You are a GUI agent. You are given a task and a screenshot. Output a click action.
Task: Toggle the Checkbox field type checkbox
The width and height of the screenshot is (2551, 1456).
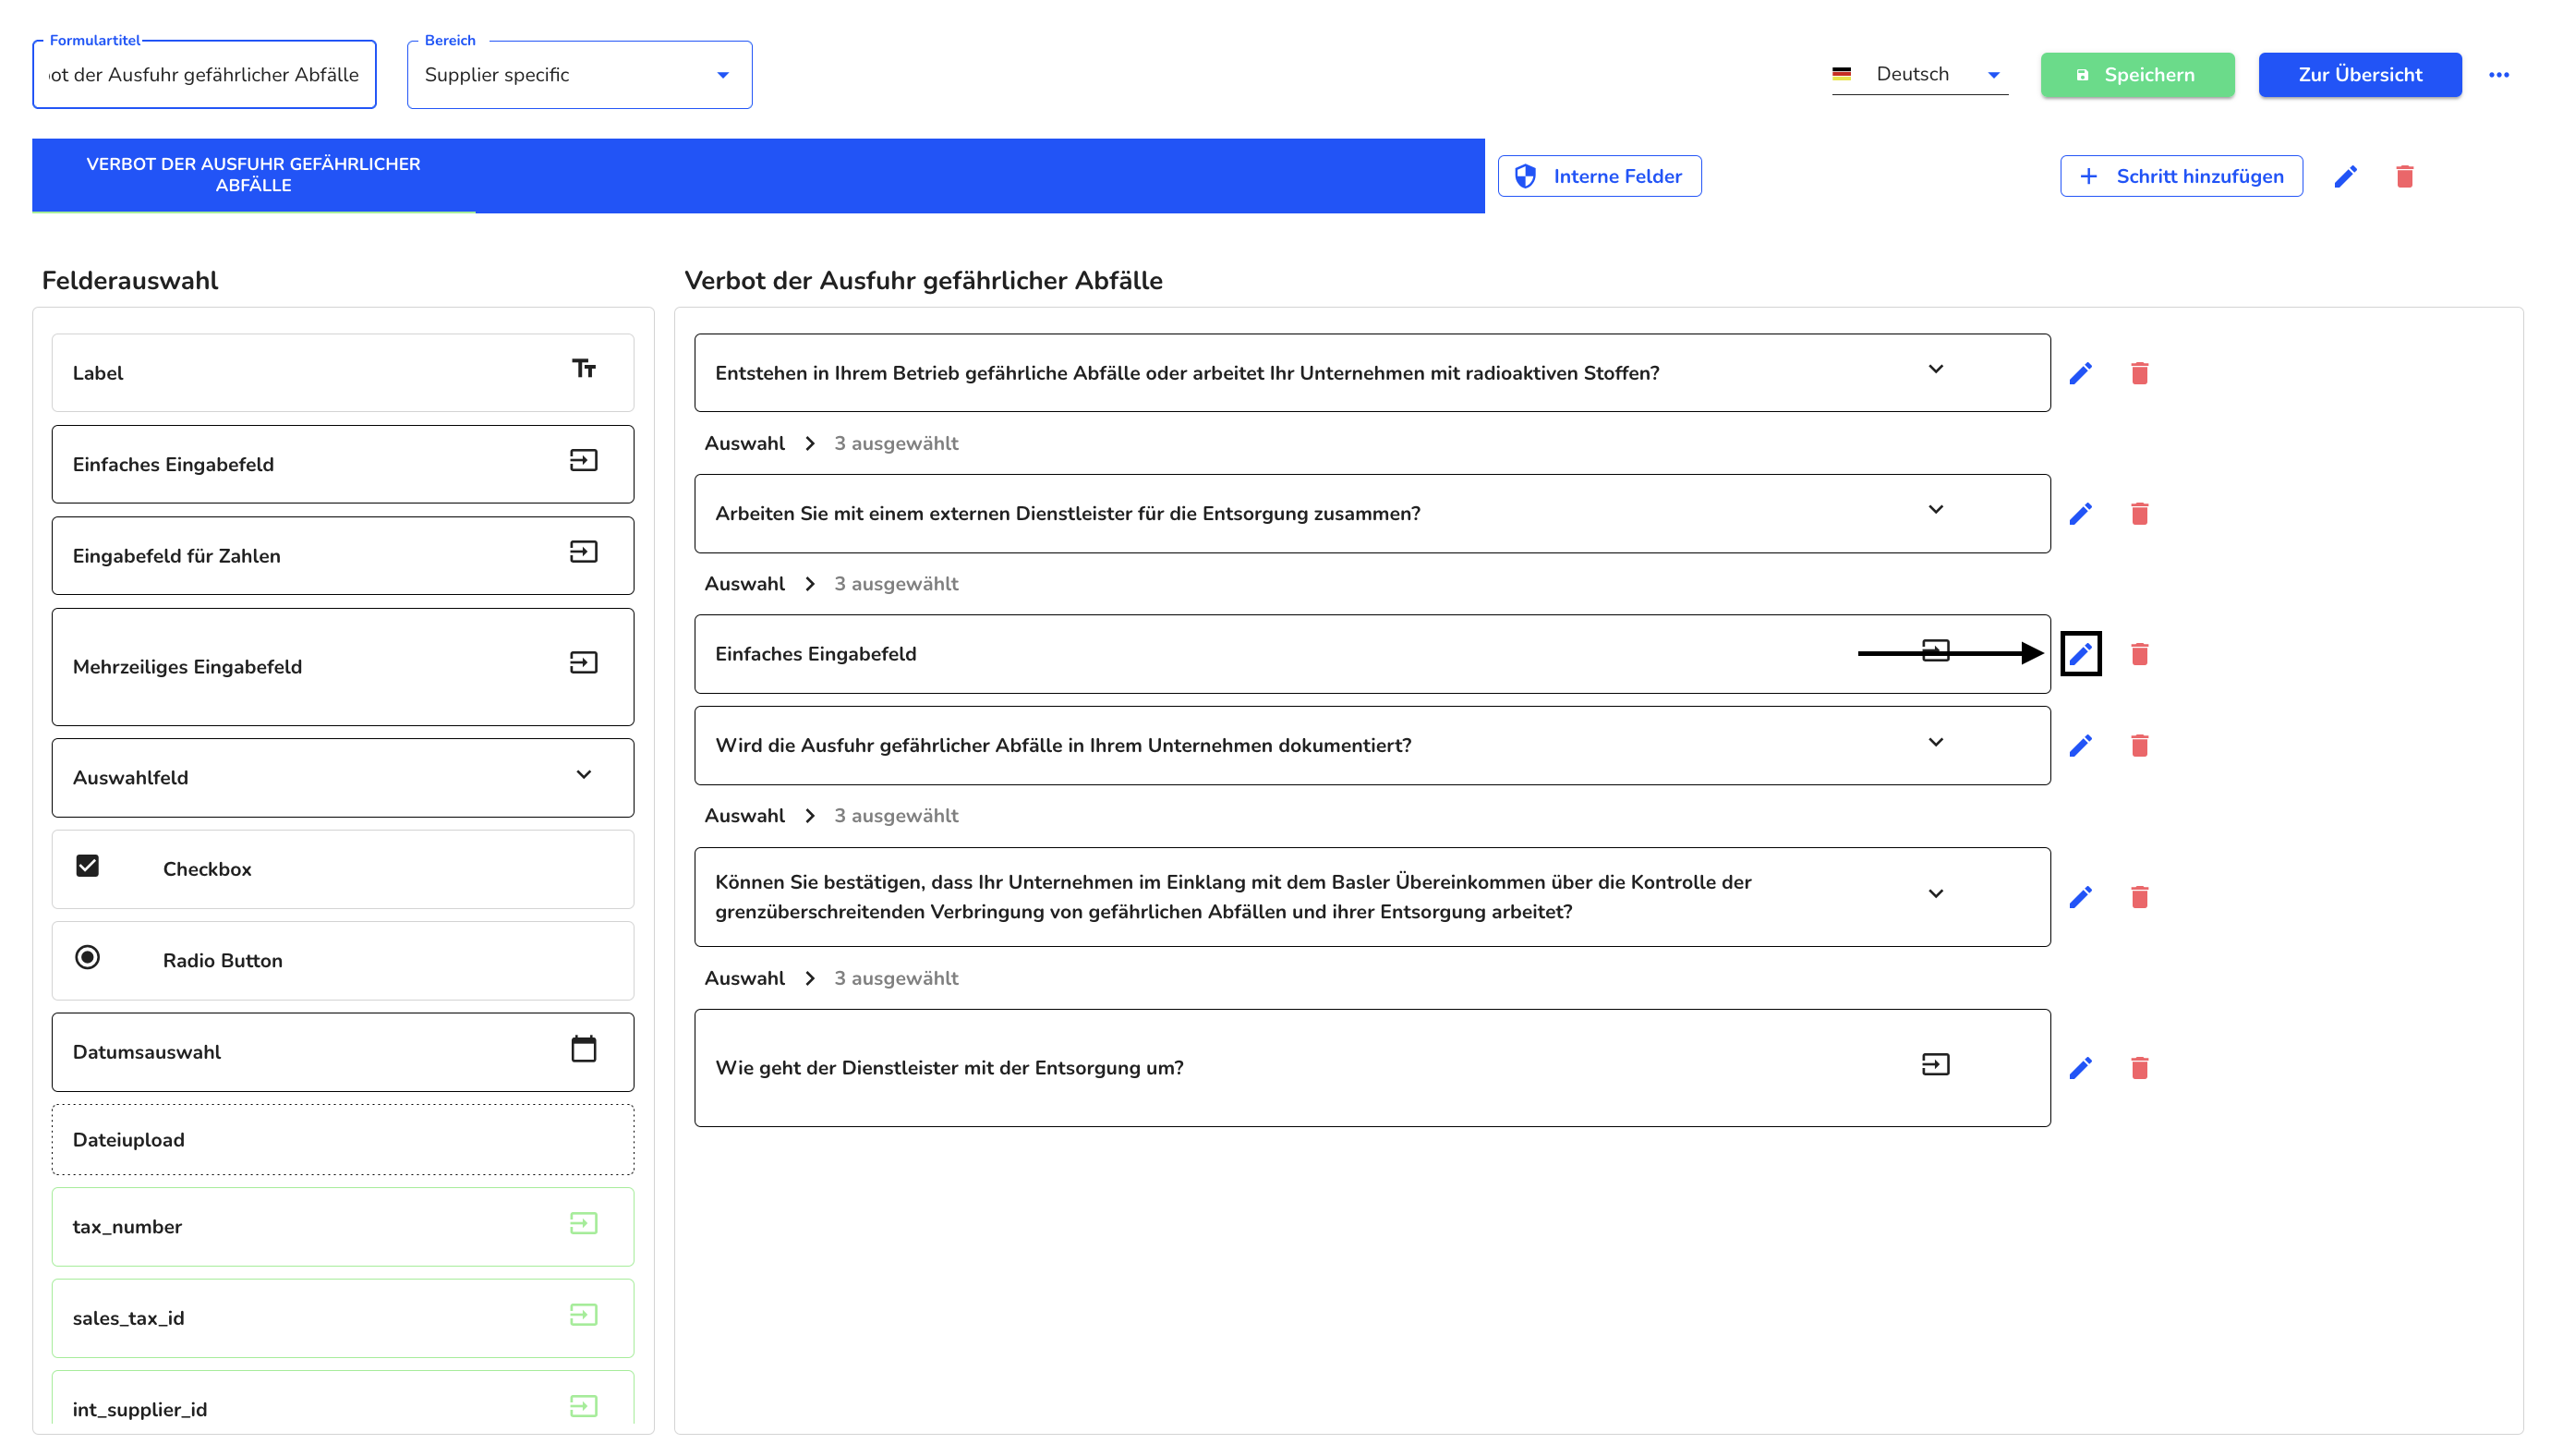[x=88, y=866]
